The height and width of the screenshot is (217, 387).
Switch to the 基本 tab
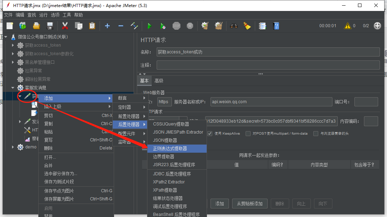pos(144,81)
